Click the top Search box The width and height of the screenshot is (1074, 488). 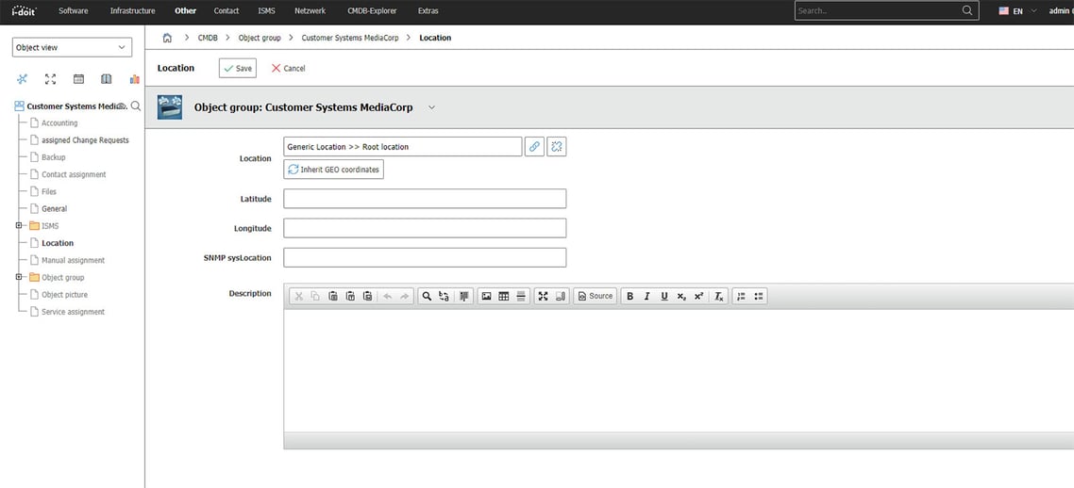pos(885,11)
